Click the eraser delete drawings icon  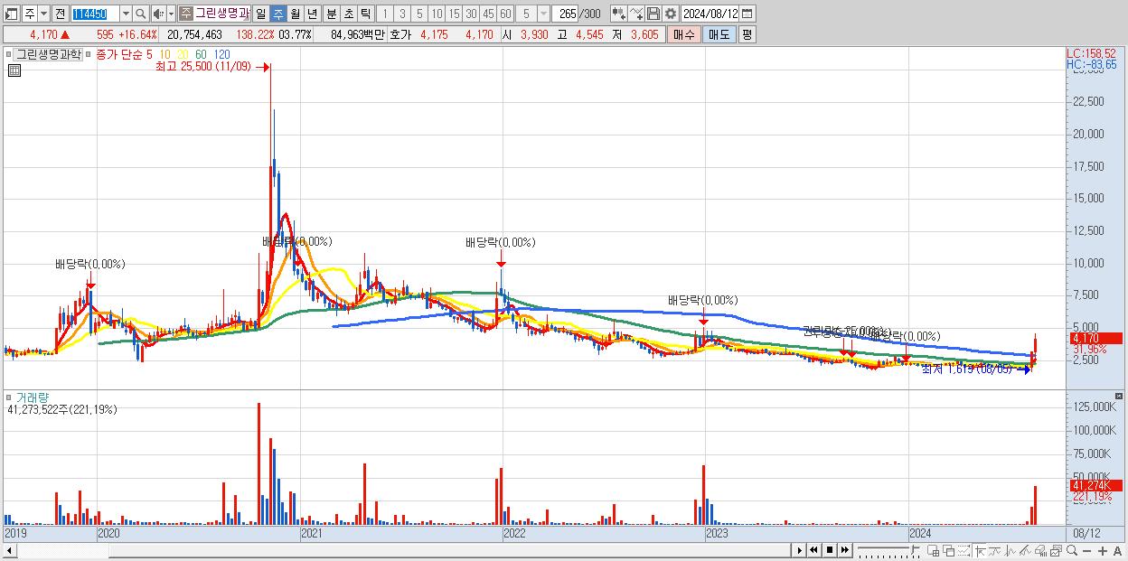click(x=1025, y=550)
